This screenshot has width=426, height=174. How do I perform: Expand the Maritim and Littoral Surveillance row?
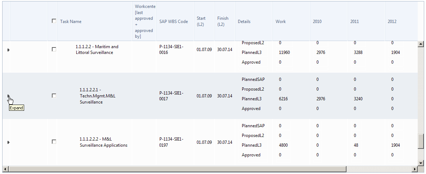[8, 50]
